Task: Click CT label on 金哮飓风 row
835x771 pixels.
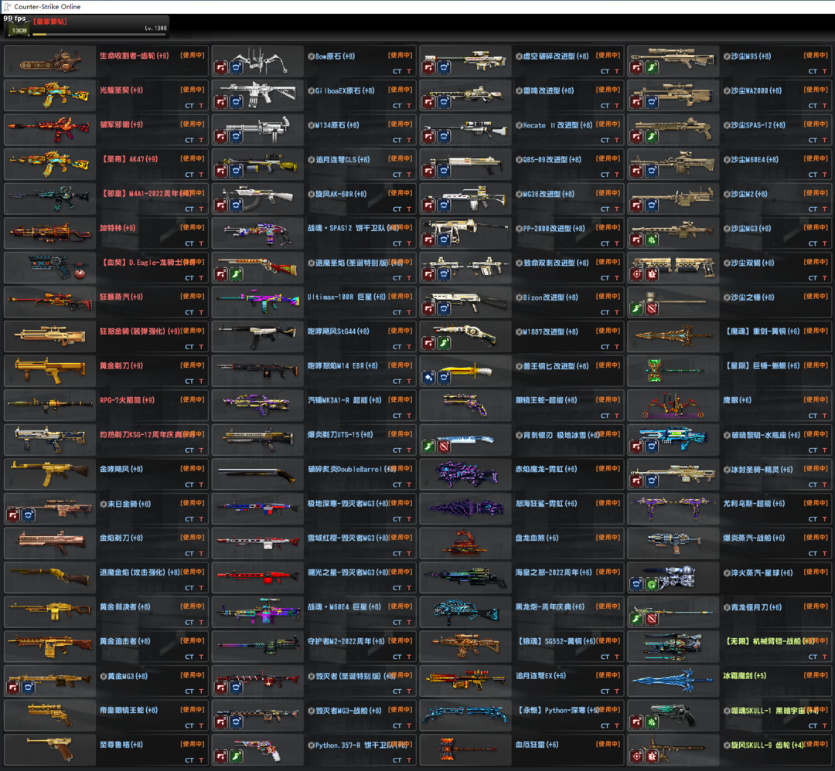Action: pos(189,484)
